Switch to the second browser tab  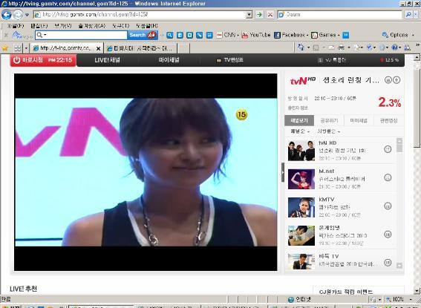click(140, 48)
